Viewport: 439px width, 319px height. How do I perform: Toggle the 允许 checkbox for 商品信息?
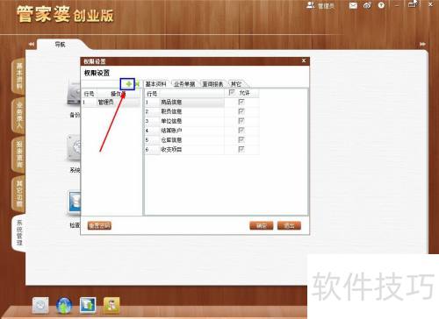(x=241, y=102)
